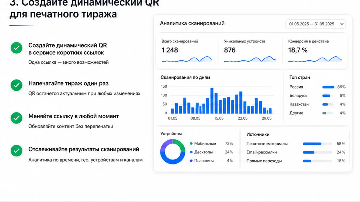Click the "22.05" axis label
The width and height of the screenshot is (360, 202).
point(242,118)
